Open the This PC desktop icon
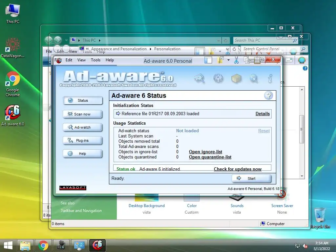 [x=13, y=13]
